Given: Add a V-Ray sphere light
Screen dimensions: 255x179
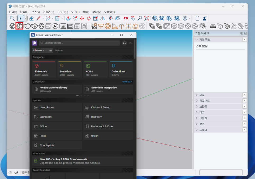Looking at the screenshot, I should coord(108,26).
